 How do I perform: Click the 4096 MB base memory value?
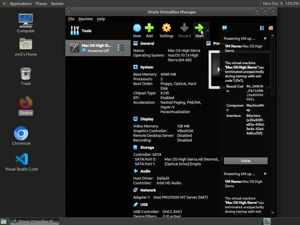(x=168, y=74)
